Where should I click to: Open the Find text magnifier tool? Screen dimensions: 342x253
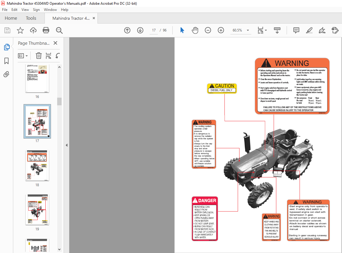(59, 30)
